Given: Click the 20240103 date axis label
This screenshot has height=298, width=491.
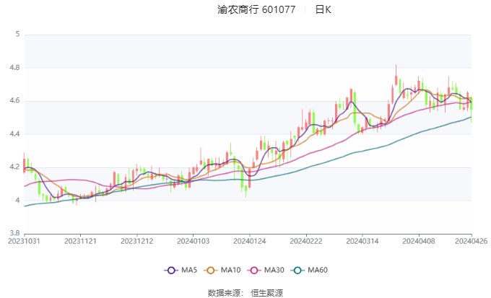Looking at the screenshot, I should 194,241.
